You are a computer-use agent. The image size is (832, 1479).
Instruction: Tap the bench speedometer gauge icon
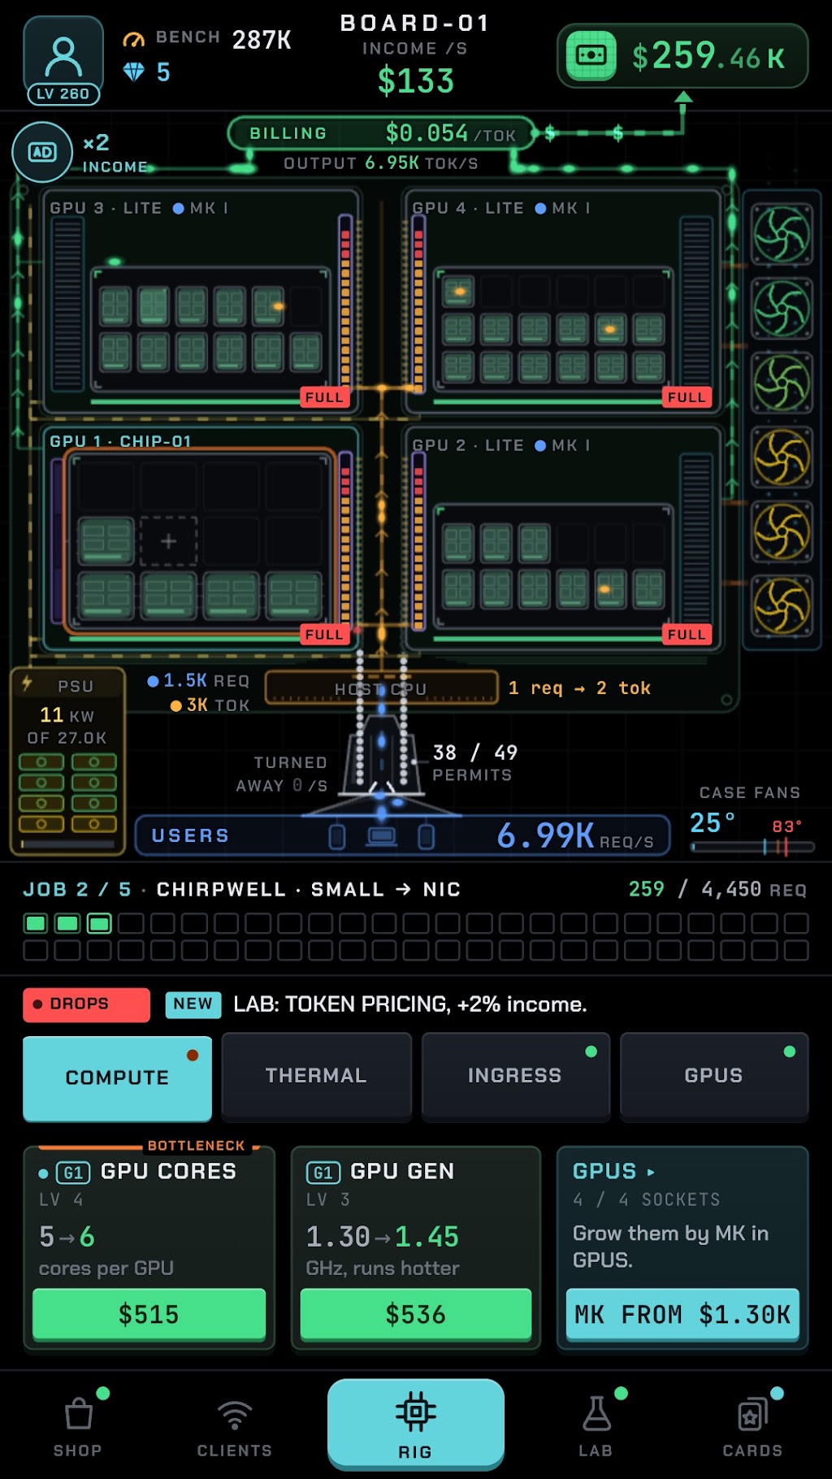pyautogui.click(x=134, y=39)
